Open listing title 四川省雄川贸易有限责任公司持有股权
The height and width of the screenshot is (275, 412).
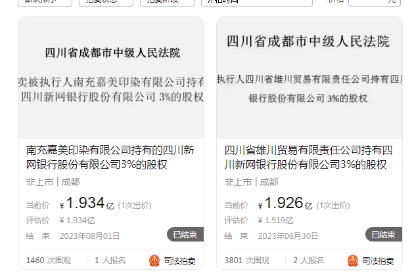(308, 158)
